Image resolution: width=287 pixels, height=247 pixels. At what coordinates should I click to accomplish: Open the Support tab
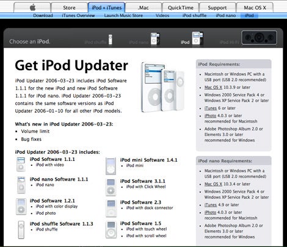pyautogui.click(x=217, y=7)
